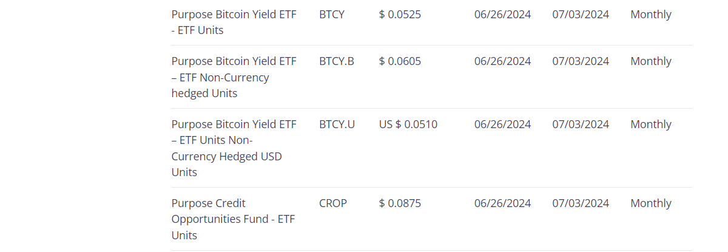Click the BTCY ticker symbol

(x=332, y=15)
